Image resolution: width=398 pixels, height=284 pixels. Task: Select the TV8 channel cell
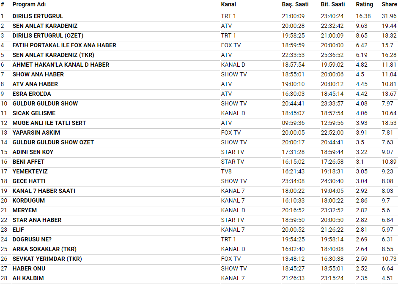coord(226,171)
